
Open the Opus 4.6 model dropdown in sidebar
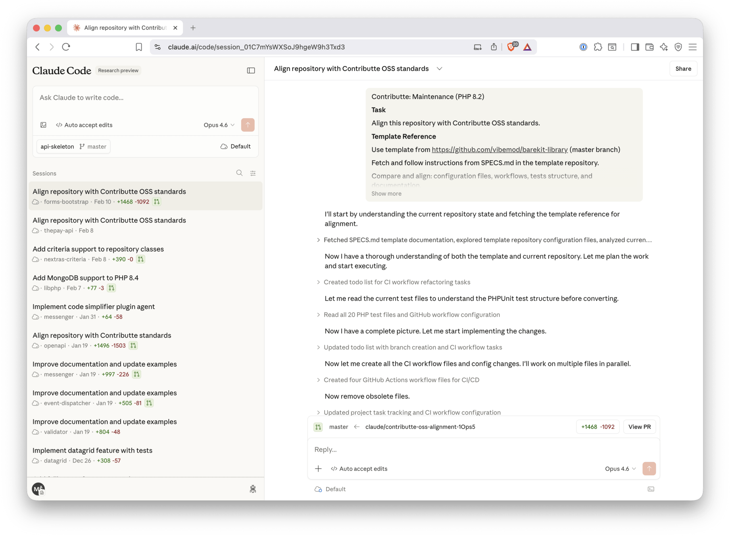click(219, 125)
